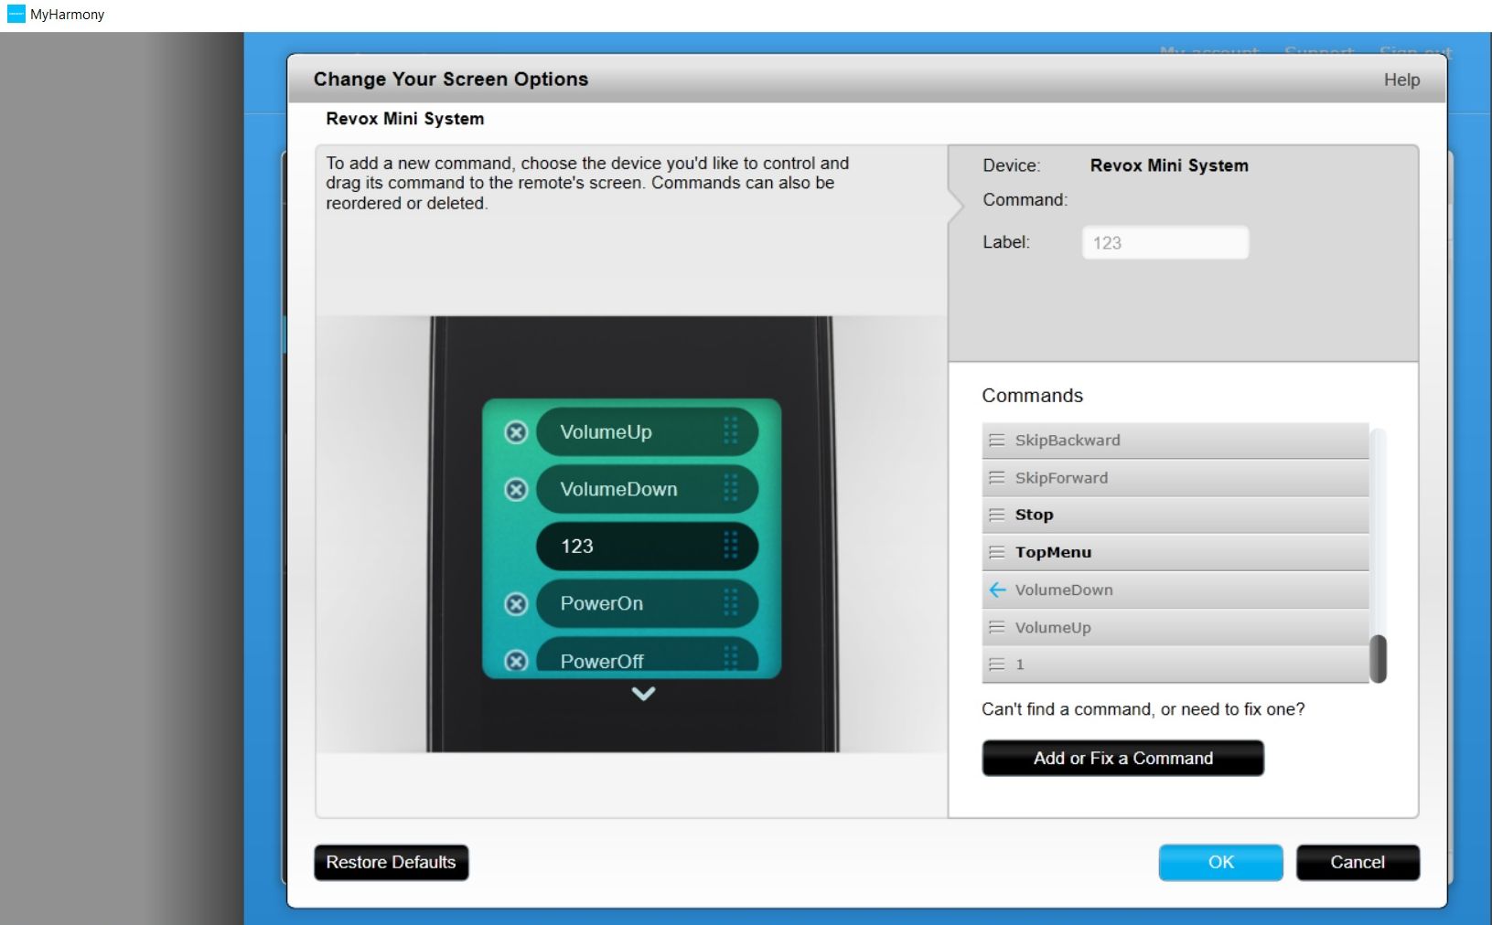Click the list handle icon beside SkipBackward
The width and height of the screenshot is (1492, 925).
[x=997, y=441]
